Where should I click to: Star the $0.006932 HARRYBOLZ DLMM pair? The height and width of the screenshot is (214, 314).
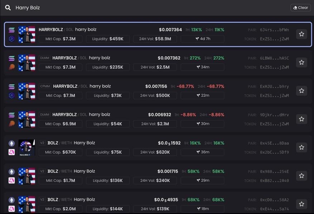(x=301, y=119)
